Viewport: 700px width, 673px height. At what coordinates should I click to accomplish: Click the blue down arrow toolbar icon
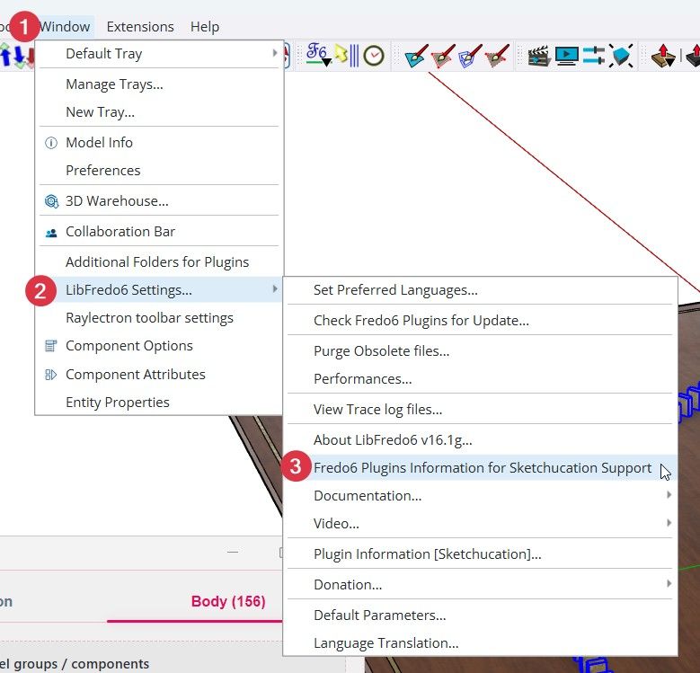point(19,57)
